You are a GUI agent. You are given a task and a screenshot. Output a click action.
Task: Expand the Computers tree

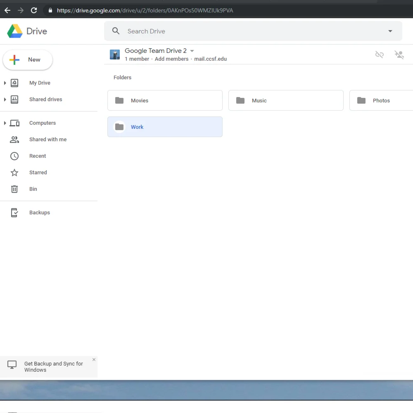[5, 123]
